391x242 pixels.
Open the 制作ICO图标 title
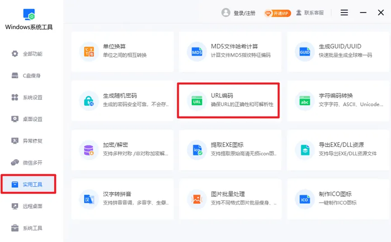(335, 194)
